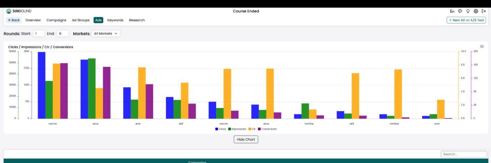Switch to the Overview tab
Viewport: 491px width, 163px height.
[x=33, y=20]
